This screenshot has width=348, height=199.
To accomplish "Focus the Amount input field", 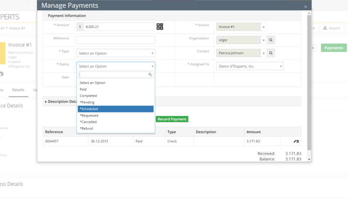I will (119, 27).
